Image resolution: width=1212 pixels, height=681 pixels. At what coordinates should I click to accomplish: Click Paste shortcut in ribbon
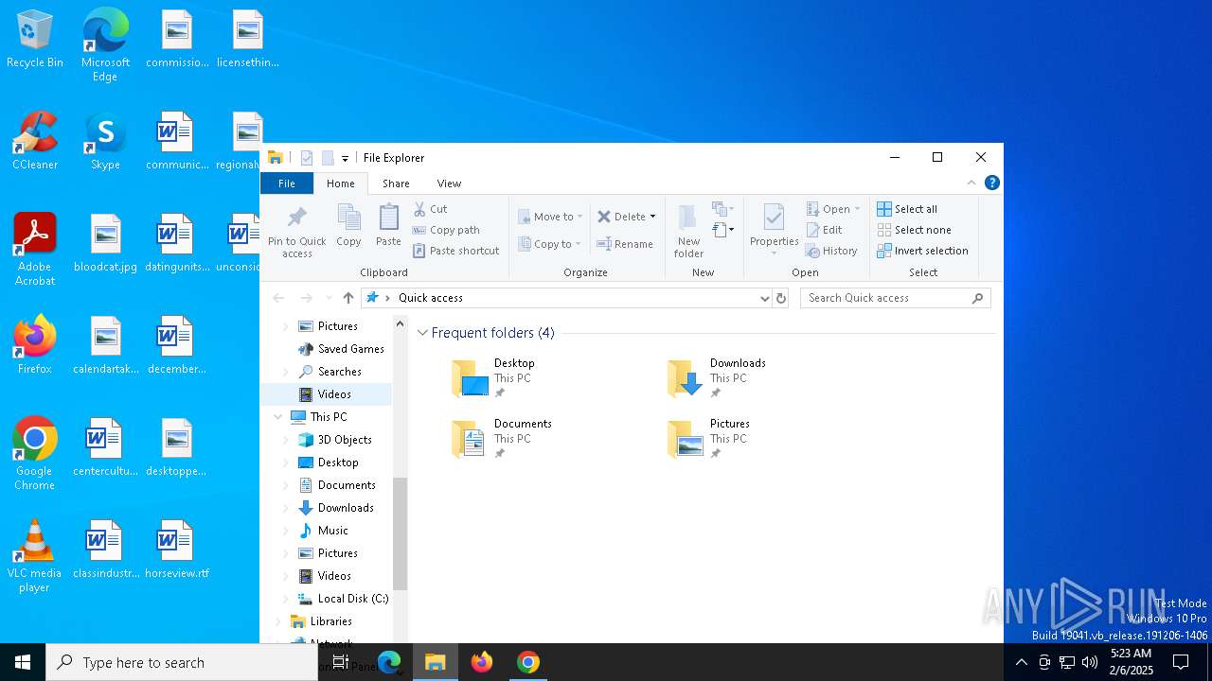[x=456, y=251]
